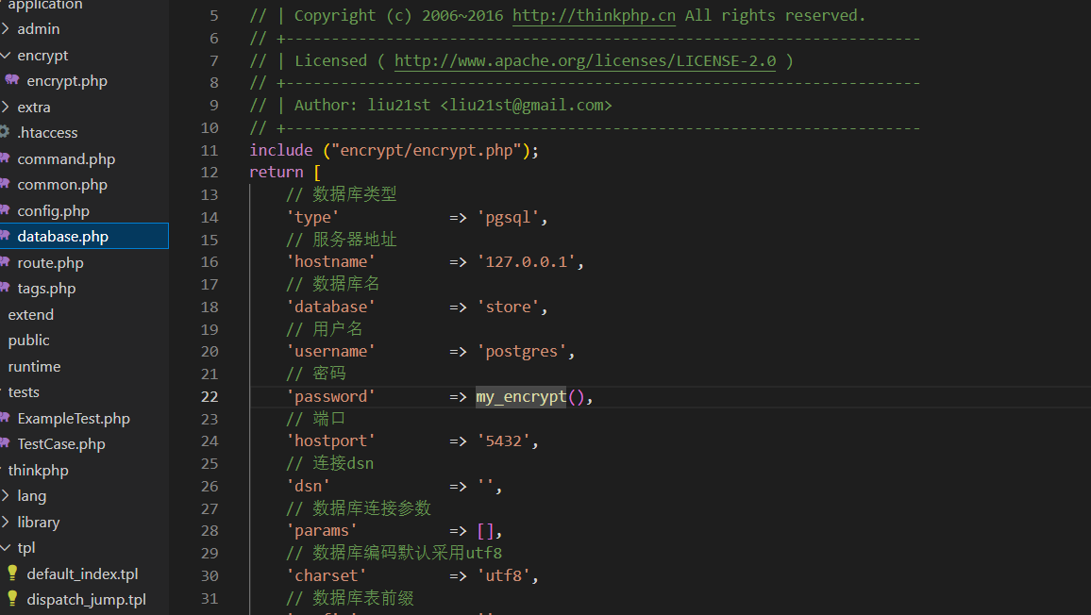The image size is (1091, 615).
Task: Open the thinkphp.cn link in comment
Action: point(594,15)
